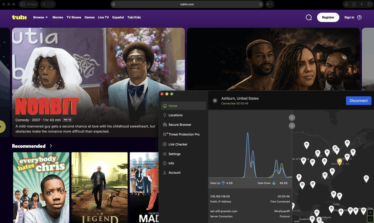This screenshot has width=374, height=223.
Task: Click the left-chevron circle button on map edge
Action: 292,126
